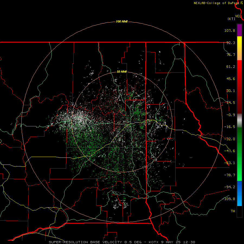The height and width of the screenshot is (244, 244).
Task: Select the -32.0 velocity scale value
Action: point(230,139)
